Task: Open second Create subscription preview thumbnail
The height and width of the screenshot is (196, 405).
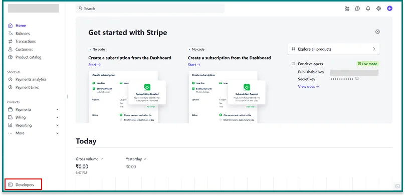Action: tap(227, 97)
